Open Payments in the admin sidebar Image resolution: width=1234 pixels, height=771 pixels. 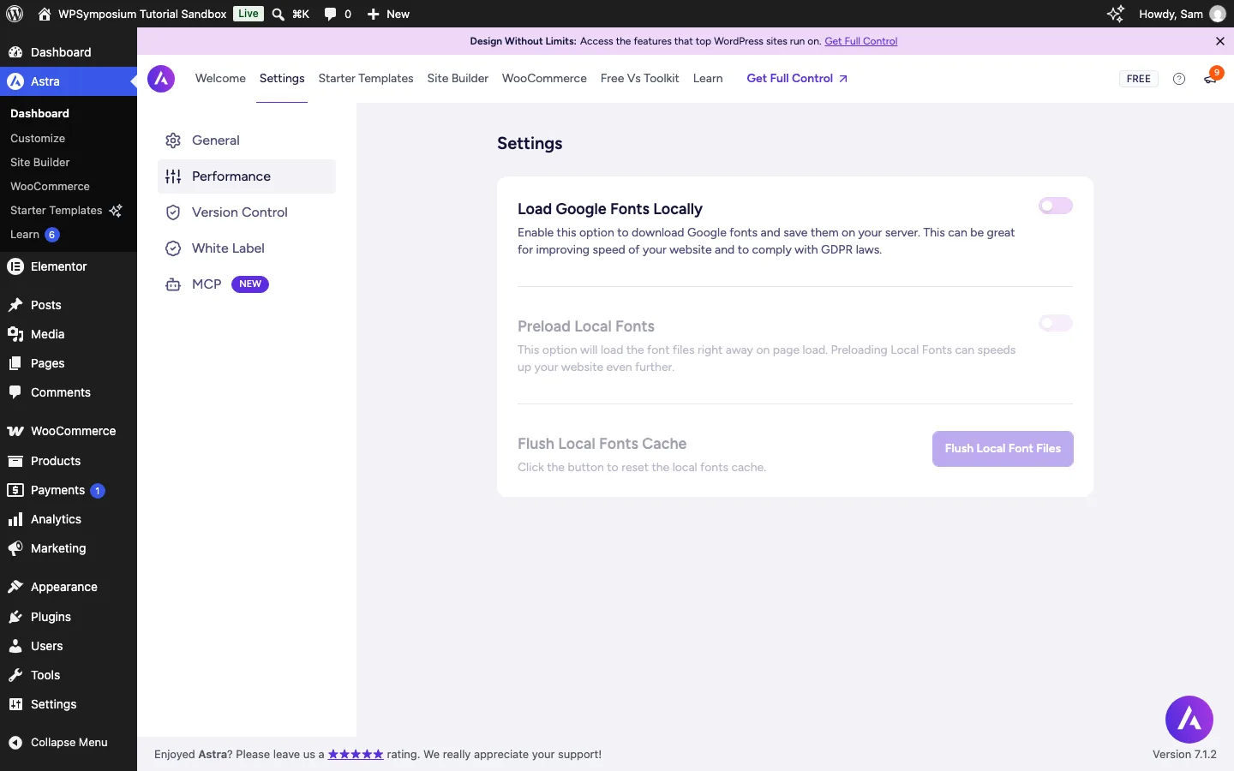point(69,490)
